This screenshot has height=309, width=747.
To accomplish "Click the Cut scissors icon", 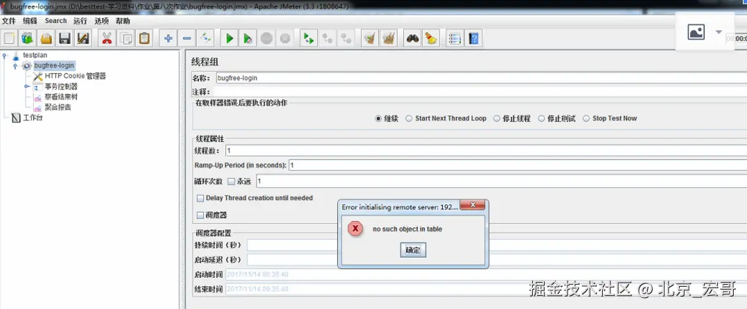I will (x=107, y=39).
